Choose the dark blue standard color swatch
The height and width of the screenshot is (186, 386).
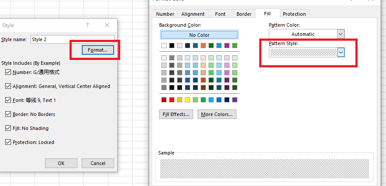pos(227,100)
